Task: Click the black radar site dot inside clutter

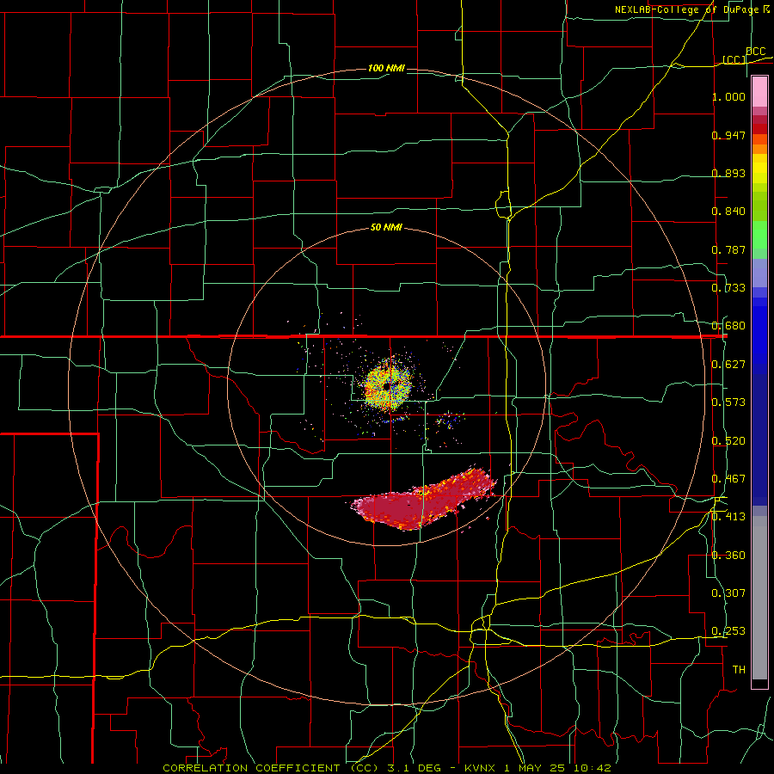Action: click(x=387, y=386)
